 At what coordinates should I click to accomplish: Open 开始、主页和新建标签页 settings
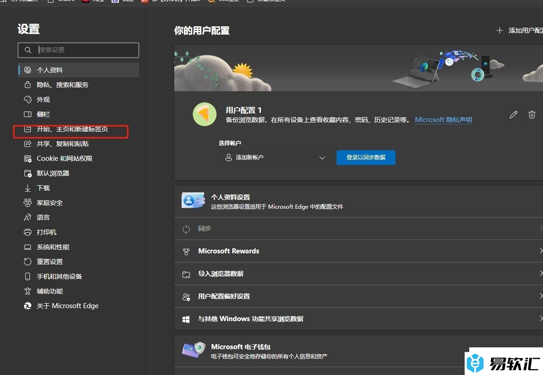79,129
